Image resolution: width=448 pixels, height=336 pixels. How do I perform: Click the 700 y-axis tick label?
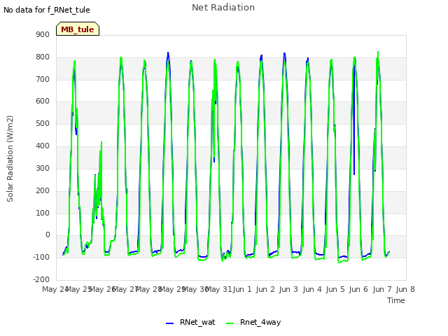43,79
